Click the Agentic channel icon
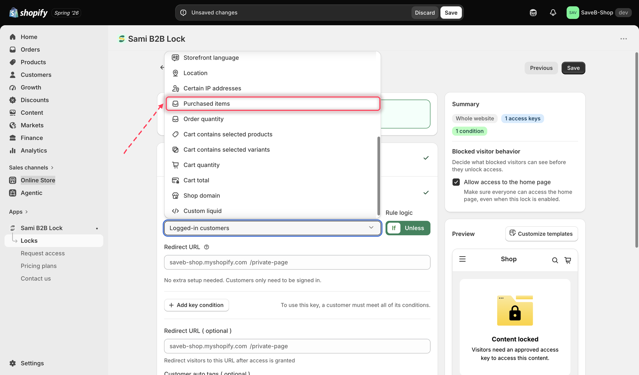This screenshot has width=639, height=375. pos(13,193)
